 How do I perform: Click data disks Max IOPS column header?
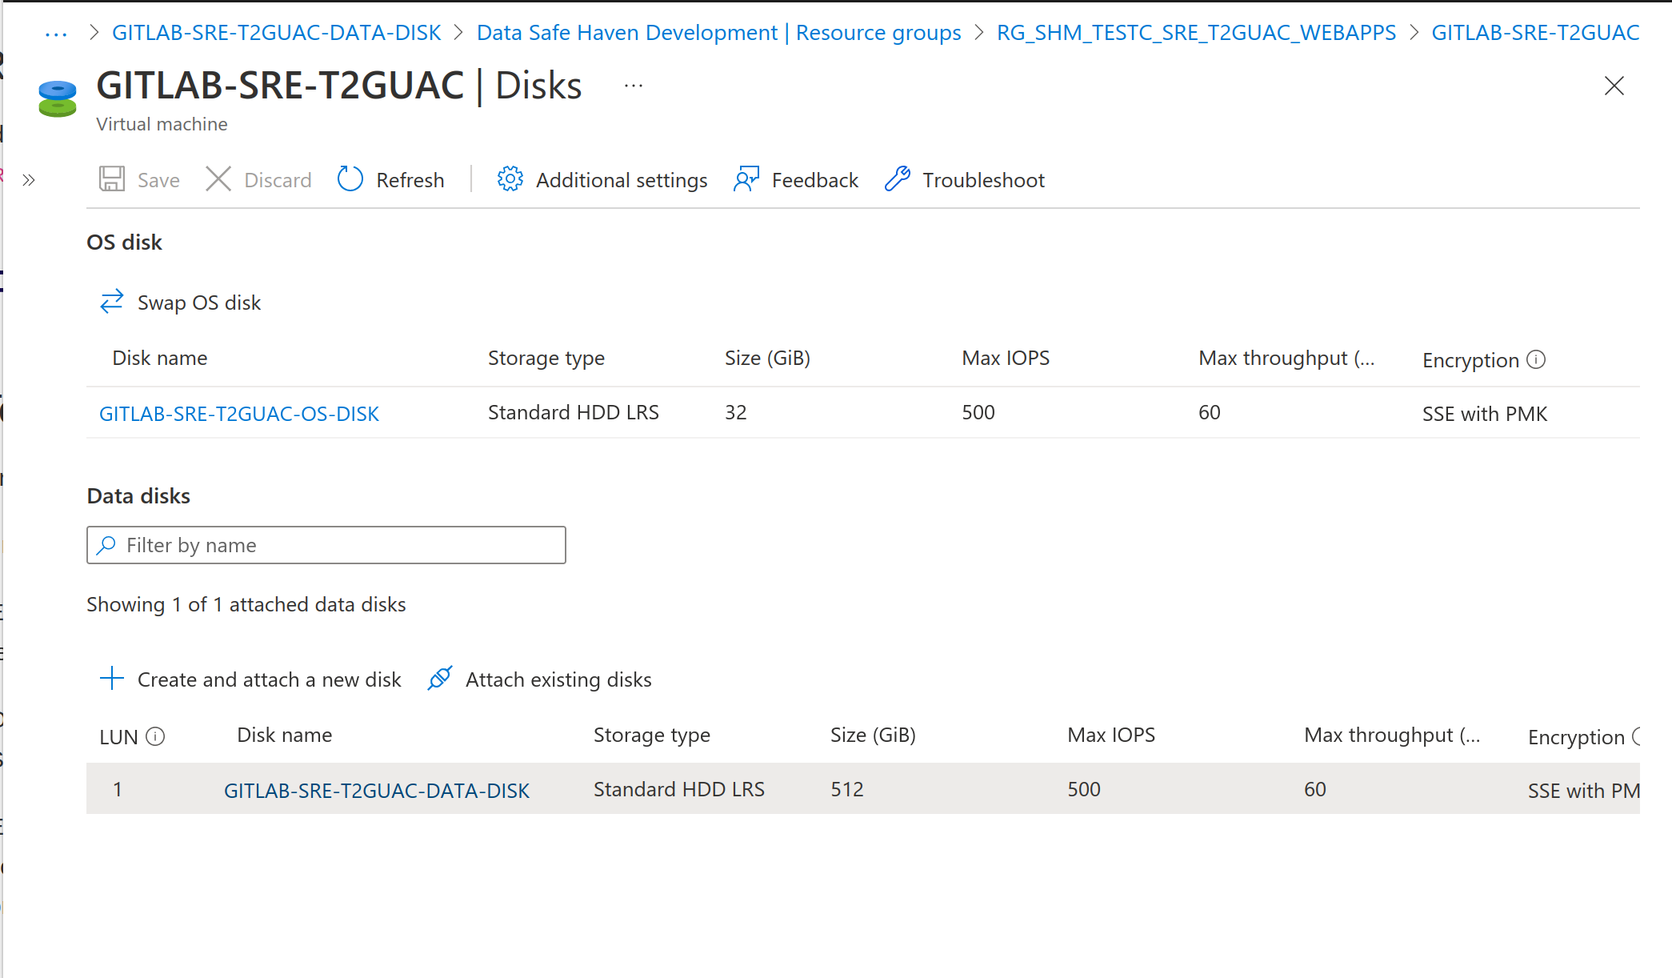click(x=1111, y=735)
